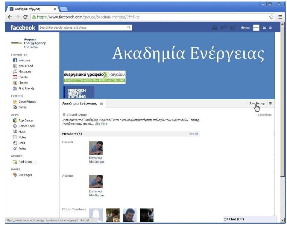Click the Friends member profile photo

click(96, 148)
